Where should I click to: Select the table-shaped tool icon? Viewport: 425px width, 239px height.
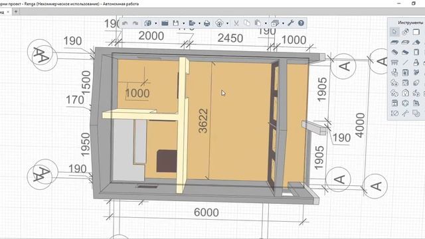point(394,62)
